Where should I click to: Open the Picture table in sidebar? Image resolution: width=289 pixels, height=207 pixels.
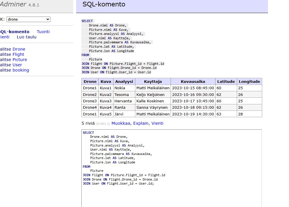coord(20,60)
